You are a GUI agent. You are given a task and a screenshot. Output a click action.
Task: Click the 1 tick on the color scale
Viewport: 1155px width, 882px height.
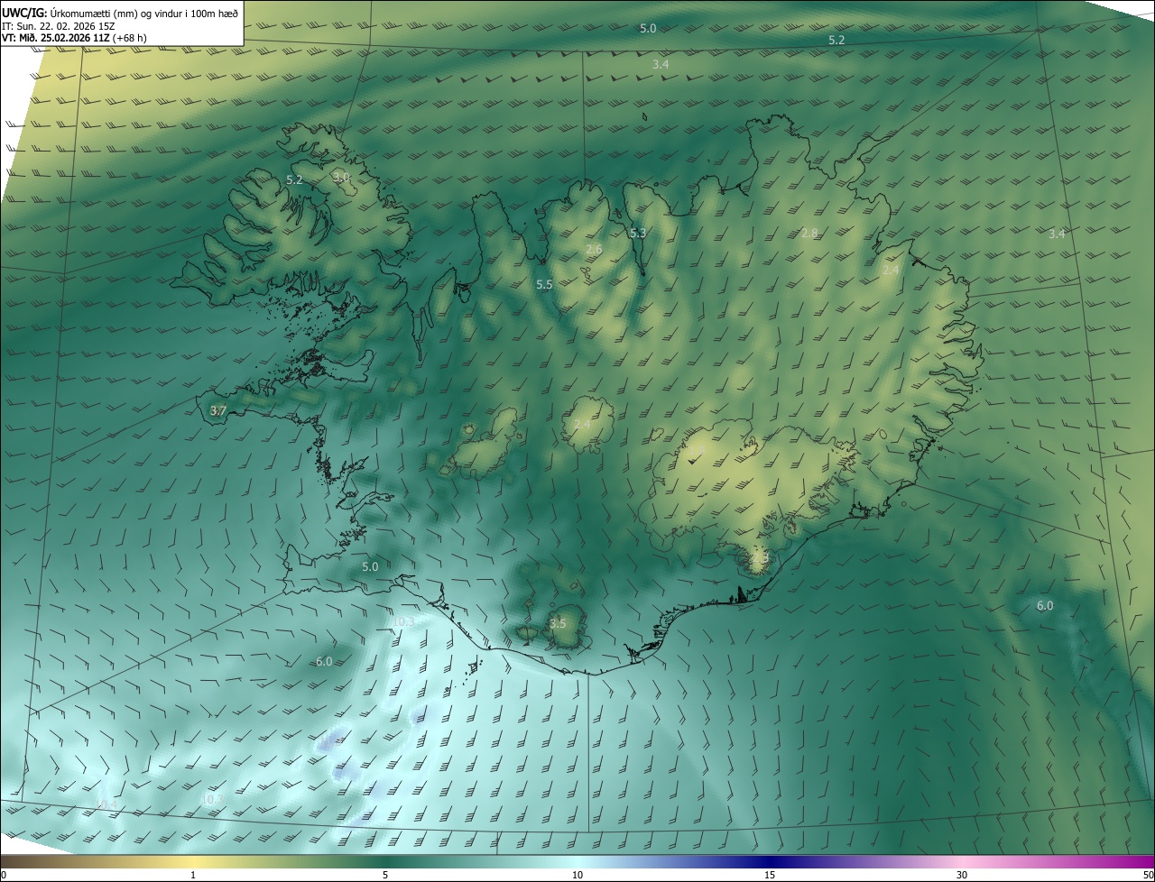(x=193, y=875)
